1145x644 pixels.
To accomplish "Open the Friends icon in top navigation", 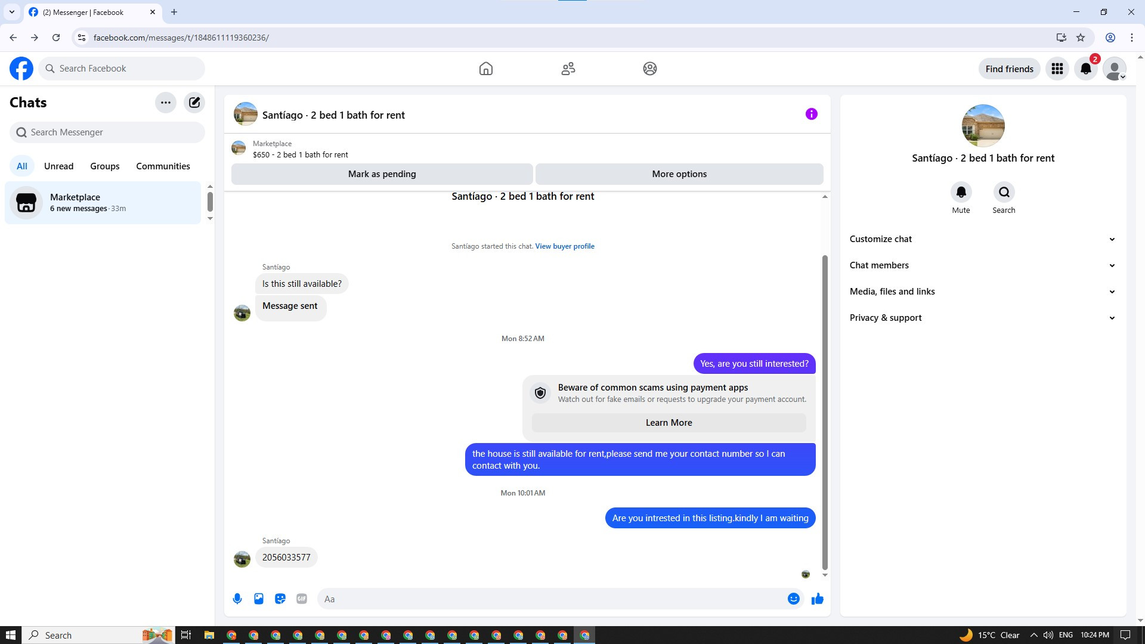I will click(568, 69).
